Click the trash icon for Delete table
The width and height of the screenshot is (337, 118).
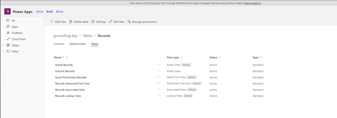coord(70,22)
